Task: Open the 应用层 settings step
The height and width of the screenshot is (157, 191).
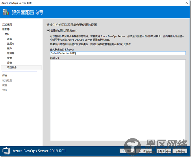Action: (x=11, y=53)
